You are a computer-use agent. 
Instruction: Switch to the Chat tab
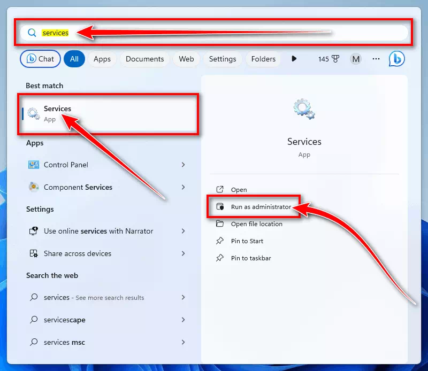pyautogui.click(x=41, y=59)
